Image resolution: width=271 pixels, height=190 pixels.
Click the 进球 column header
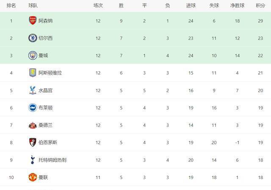tap(191, 6)
